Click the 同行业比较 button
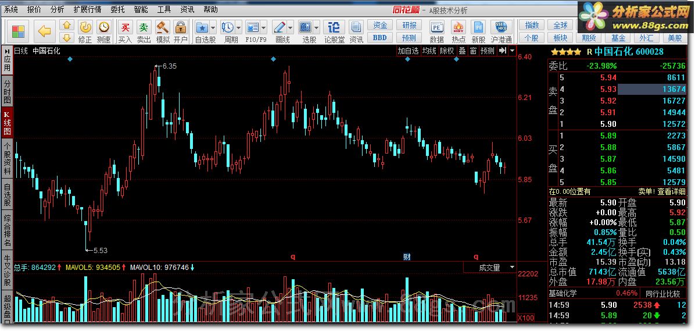 point(663,293)
